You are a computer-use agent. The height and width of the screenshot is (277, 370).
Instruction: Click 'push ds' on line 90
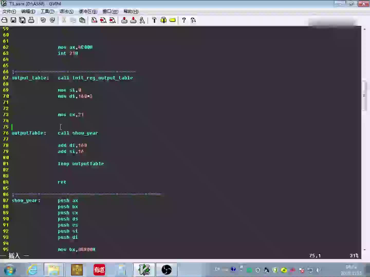click(x=68, y=219)
